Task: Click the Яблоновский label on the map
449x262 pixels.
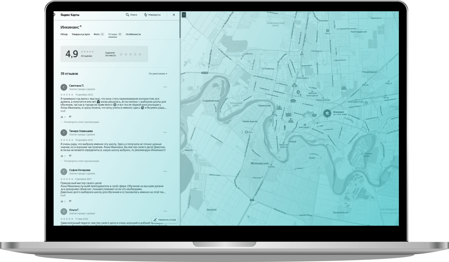Action: [x=259, y=163]
